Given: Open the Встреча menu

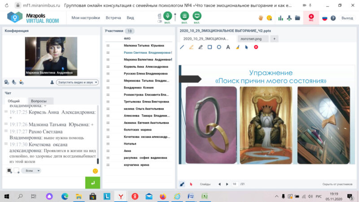Looking at the screenshot, I should (113, 18).
